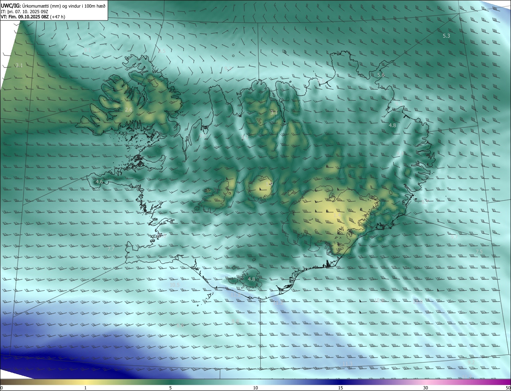Click the 5.3 value label
Image resolution: width=511 pixels, height=391 pixels.
[x=446, y=36]
